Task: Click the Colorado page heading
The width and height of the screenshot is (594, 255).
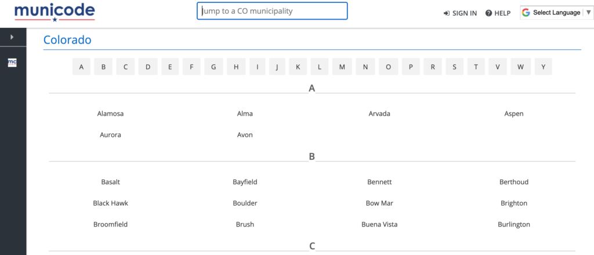Action: (x=67, y=40)
